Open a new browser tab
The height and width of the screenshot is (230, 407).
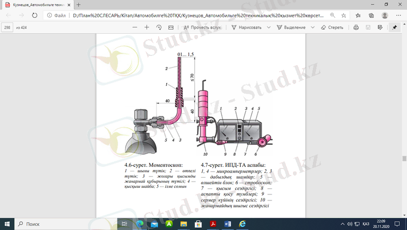(78, 5)
